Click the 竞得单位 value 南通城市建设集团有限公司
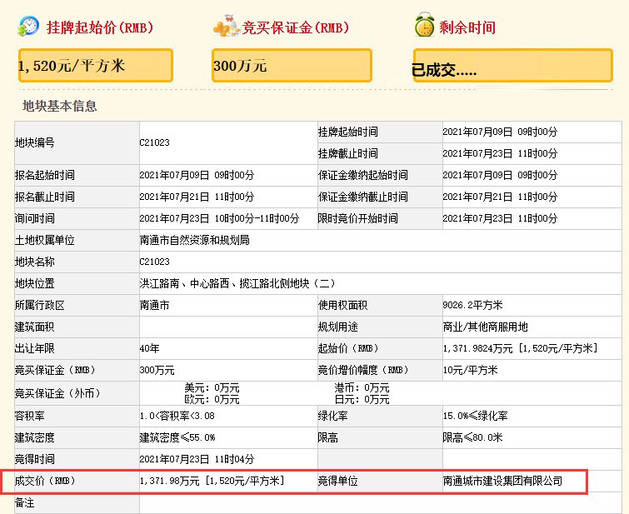629x514 pixels. 502,481
